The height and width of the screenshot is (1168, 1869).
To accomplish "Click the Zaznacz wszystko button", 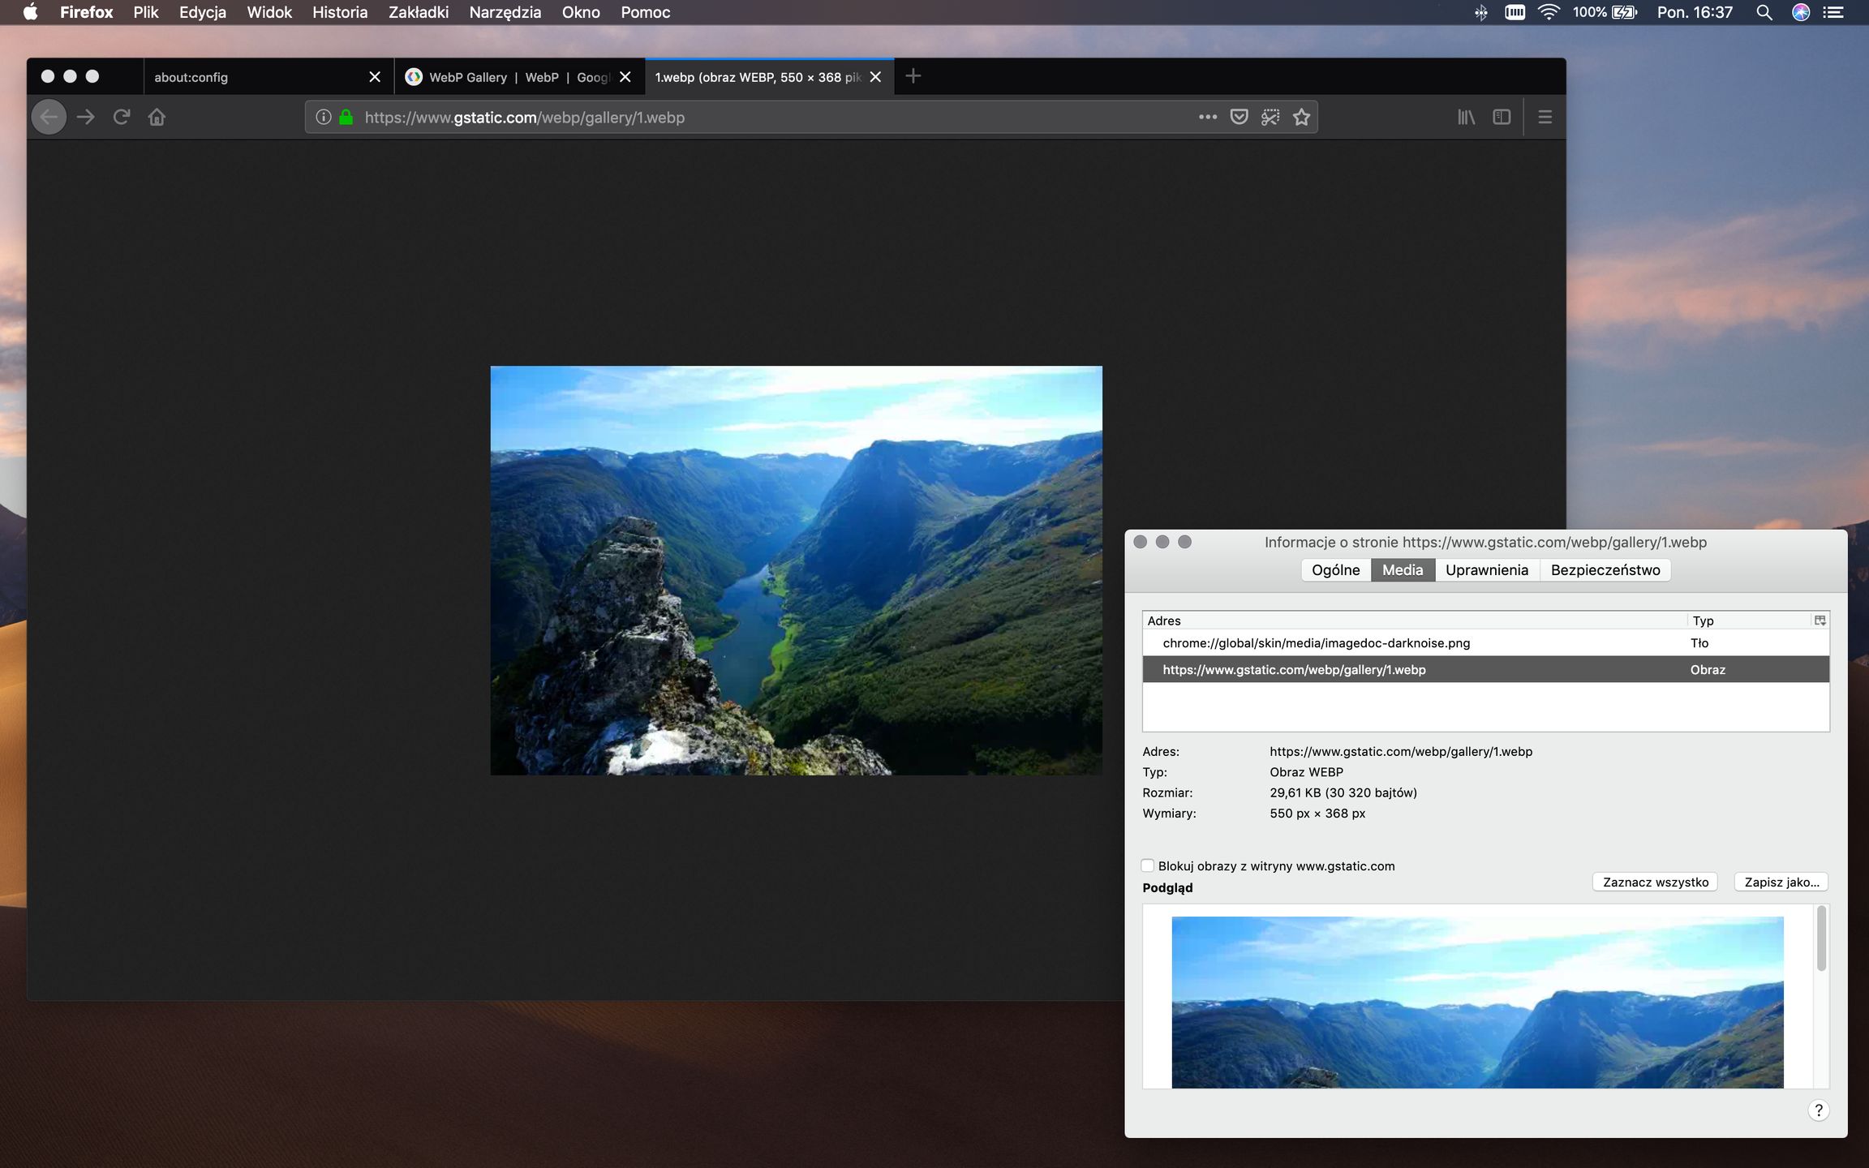I will [x=1655, y=882].
